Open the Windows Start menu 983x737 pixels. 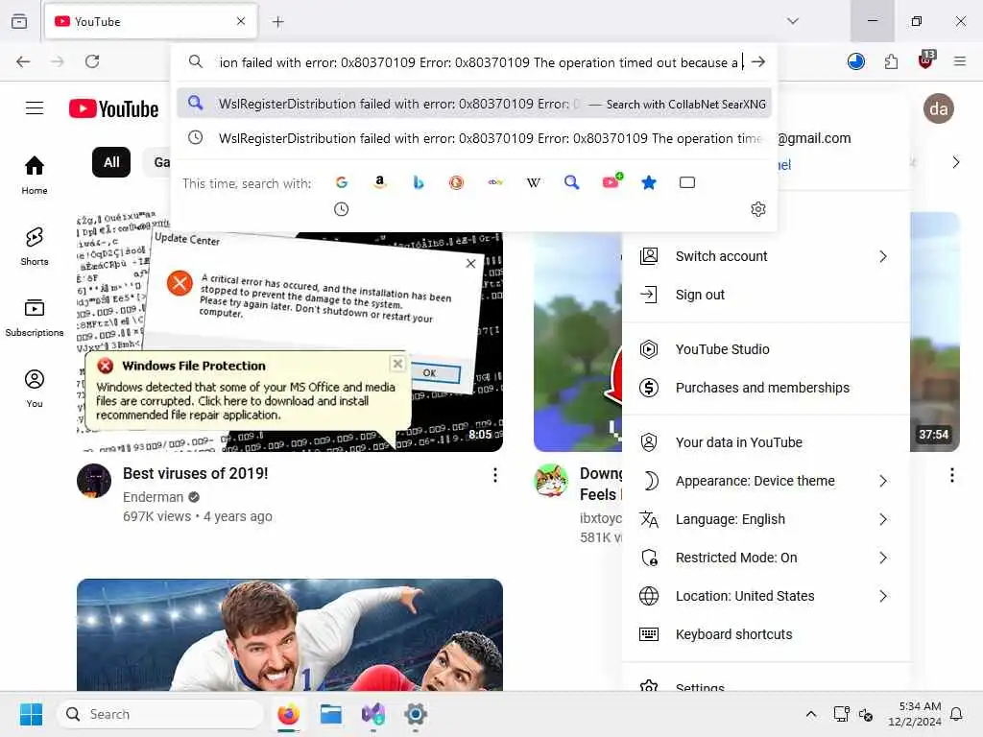coord(31,714)
